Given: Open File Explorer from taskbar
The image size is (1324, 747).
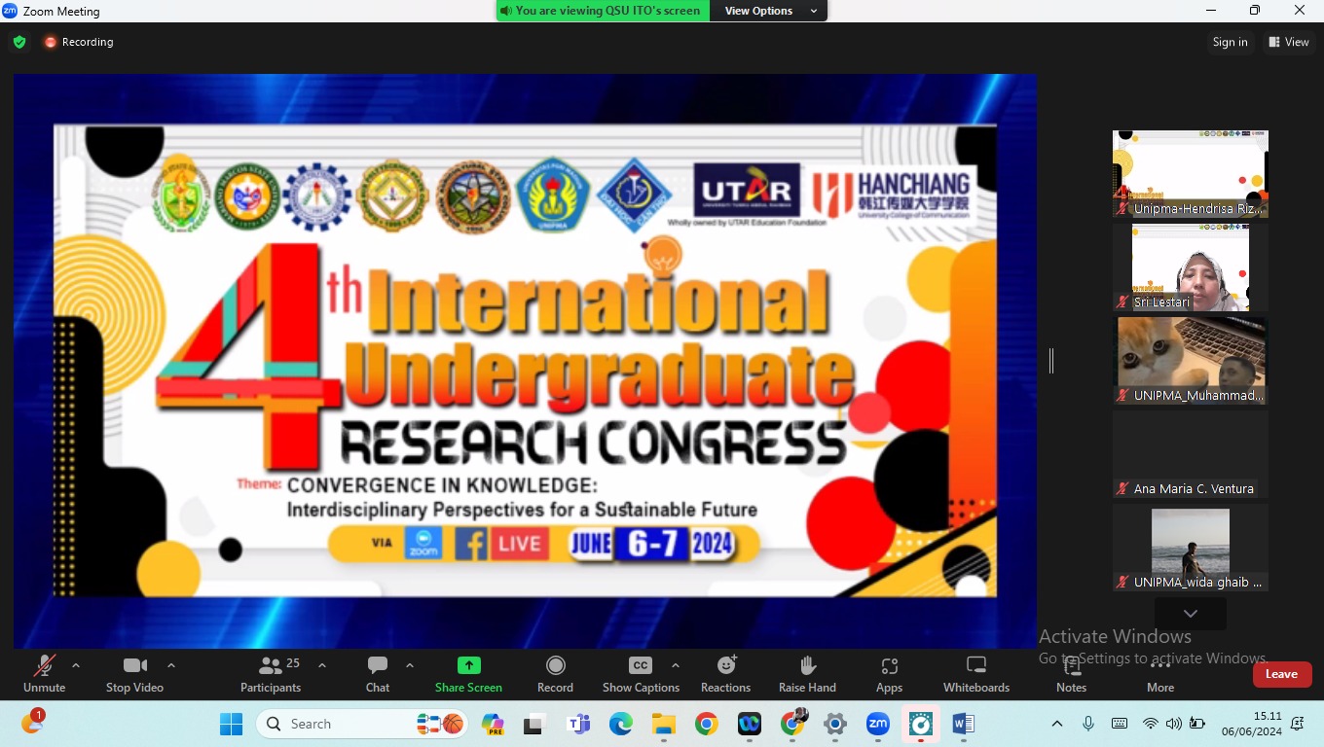Looking at the screenshot, I should tap(664, 724).
